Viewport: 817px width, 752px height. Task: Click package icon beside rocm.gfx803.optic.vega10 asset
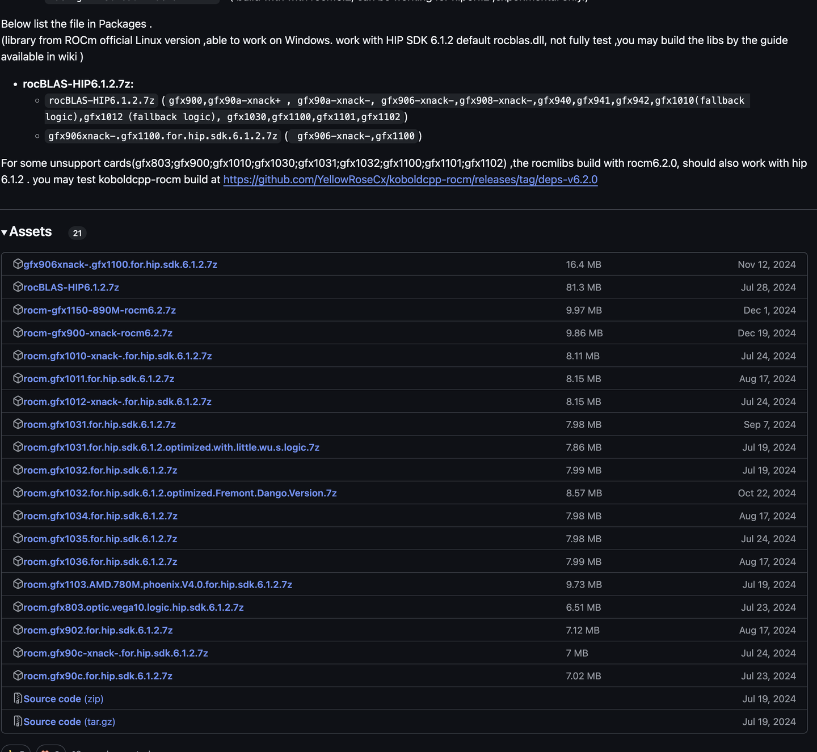click(18, 607)
